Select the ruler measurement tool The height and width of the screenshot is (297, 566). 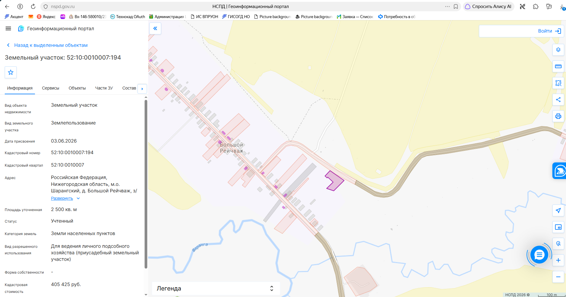pos(558,66)
